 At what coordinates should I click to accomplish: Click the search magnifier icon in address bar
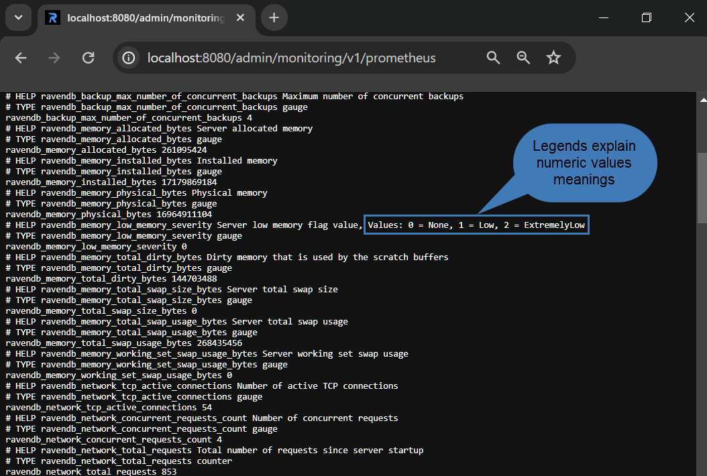(493, 58)
